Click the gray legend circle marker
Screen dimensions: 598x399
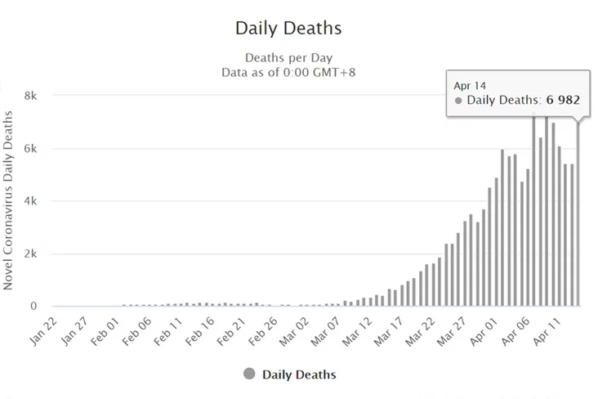(x=249, y=374)
